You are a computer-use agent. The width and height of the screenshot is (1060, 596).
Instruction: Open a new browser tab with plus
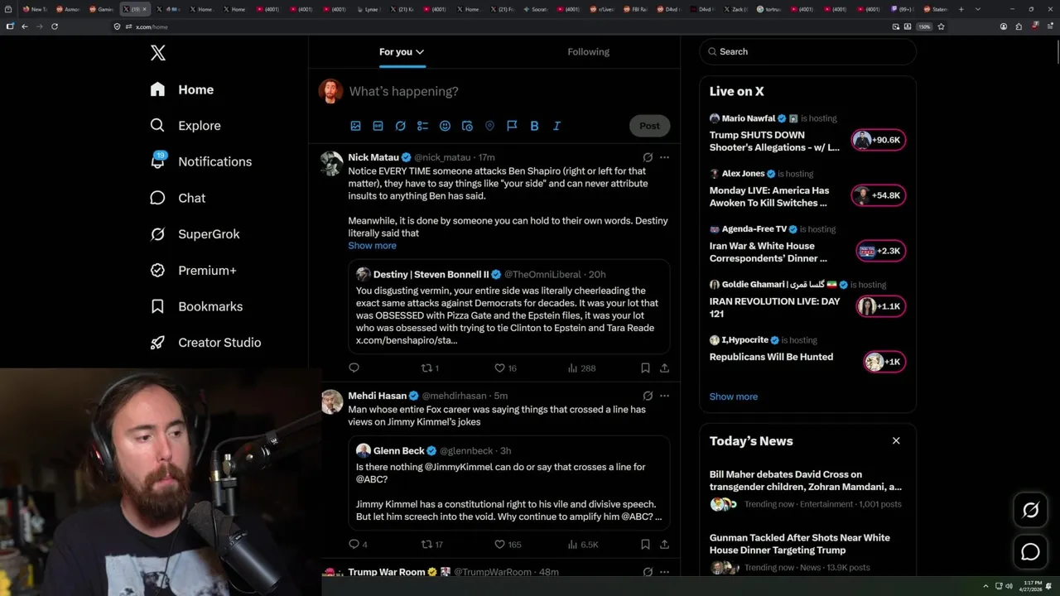[961, 9]
